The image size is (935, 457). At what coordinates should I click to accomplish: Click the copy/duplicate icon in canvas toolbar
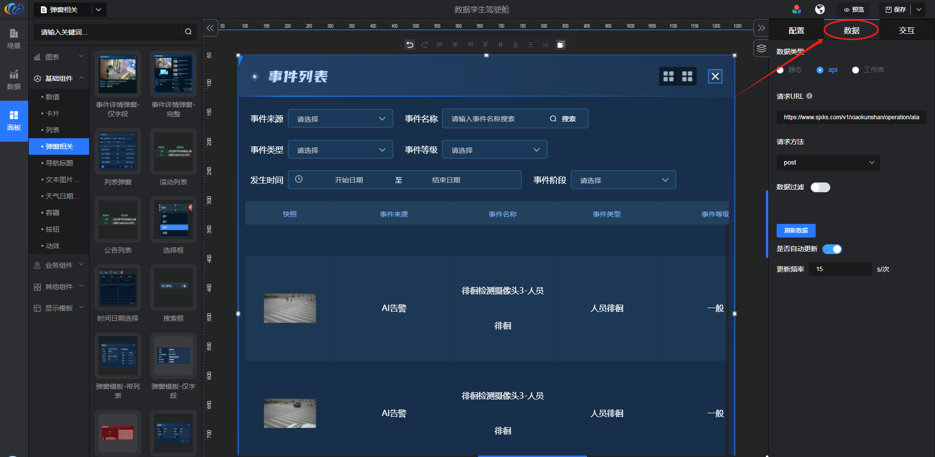pyautogui.click(x=561, y=45)
